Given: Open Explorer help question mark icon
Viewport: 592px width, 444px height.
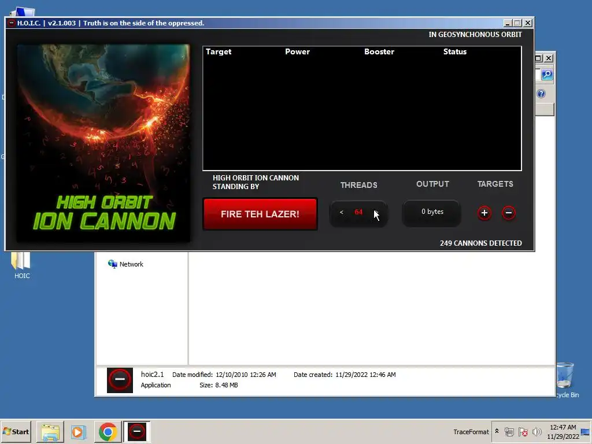Looking at the screenshot, I should (541, 94).
